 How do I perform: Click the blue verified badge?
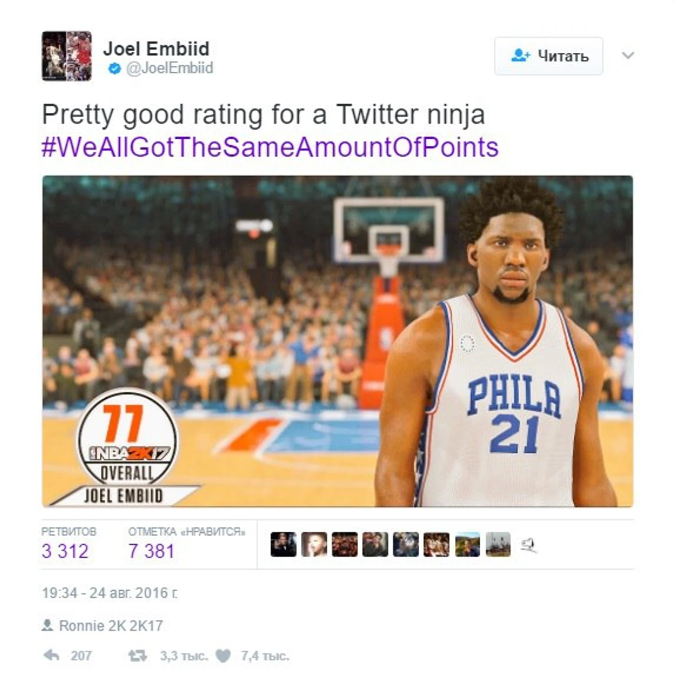pos(114,69)
